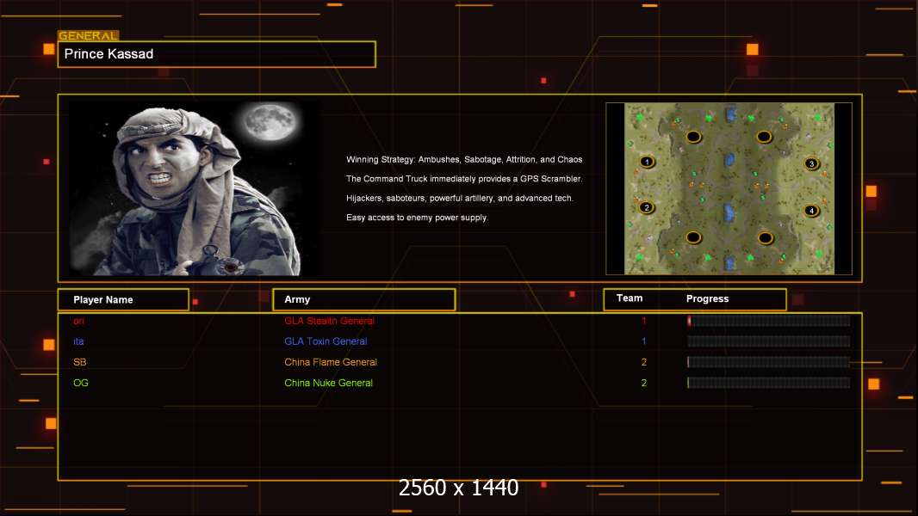Image resolution: width=918 pixels, height=516 pixels.
Task: Click team number for player OG
Action: point(643,383)
